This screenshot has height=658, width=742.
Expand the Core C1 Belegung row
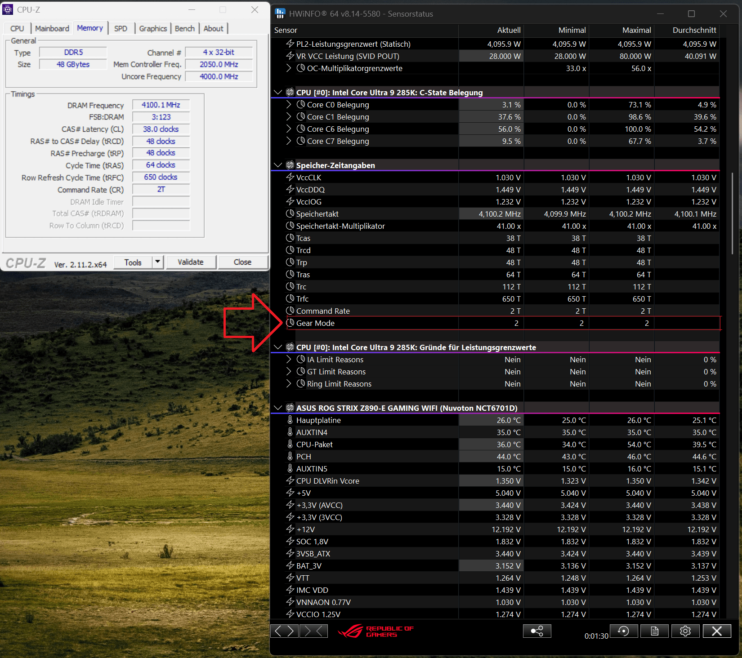[289, 116]
